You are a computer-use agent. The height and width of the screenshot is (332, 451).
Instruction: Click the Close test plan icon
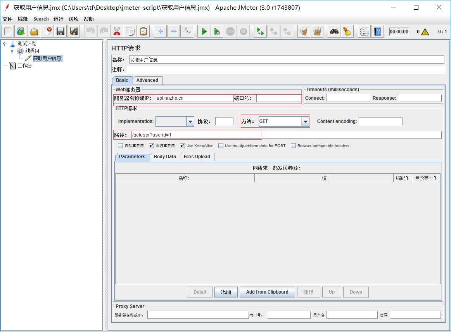pyautogui.click(x=47, y=31)
